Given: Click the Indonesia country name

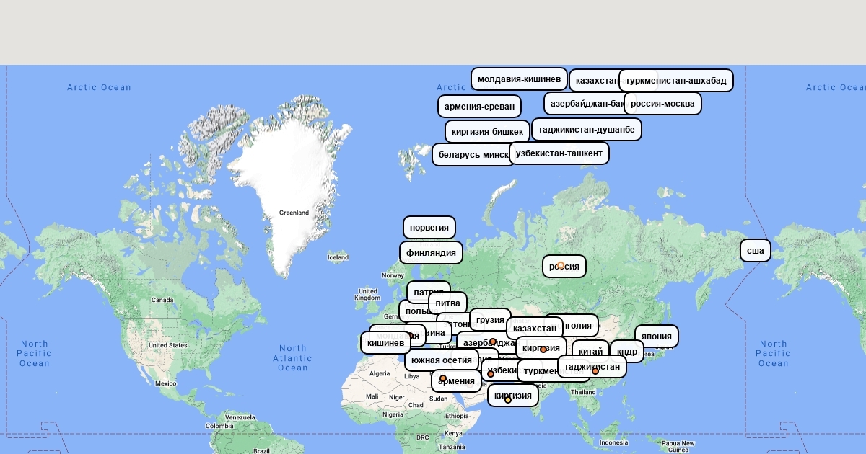Looking at the screenshot, I should (x=613, y=442).
